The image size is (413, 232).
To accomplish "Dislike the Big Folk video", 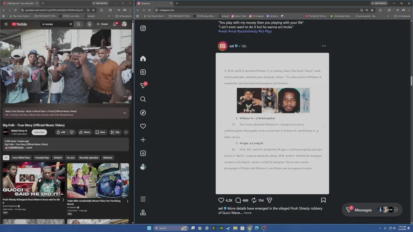I will 72,132.
